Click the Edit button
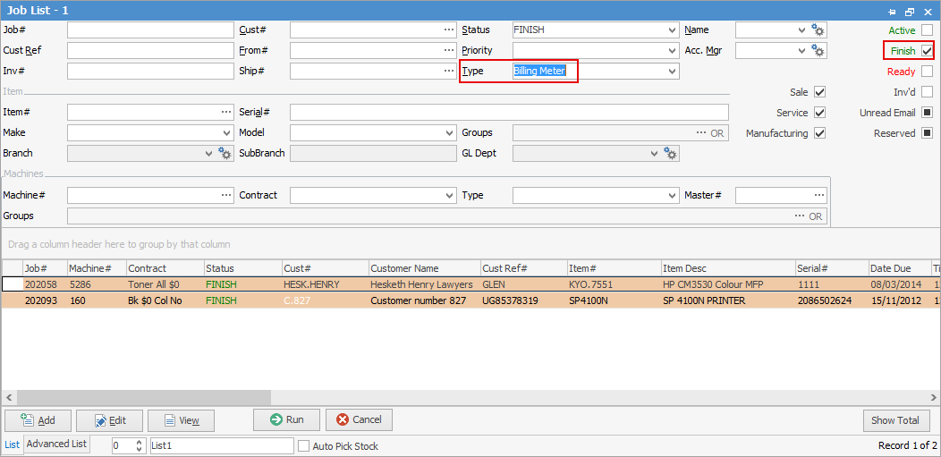Viewport: 941px width, 457px height. click(110, 420)
